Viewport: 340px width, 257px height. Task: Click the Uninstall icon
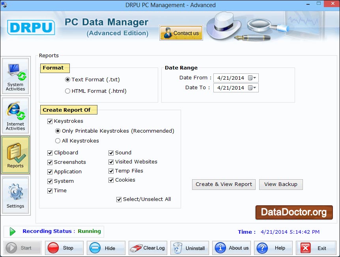click(177, 248)
